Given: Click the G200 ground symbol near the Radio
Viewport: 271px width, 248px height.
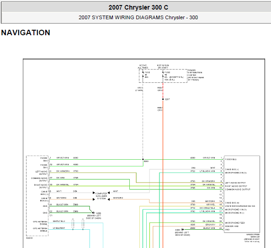Looking at the screenshot, I should [94, 213].
